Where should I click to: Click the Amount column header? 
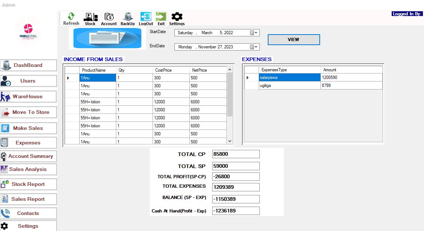tap(352, 70)
